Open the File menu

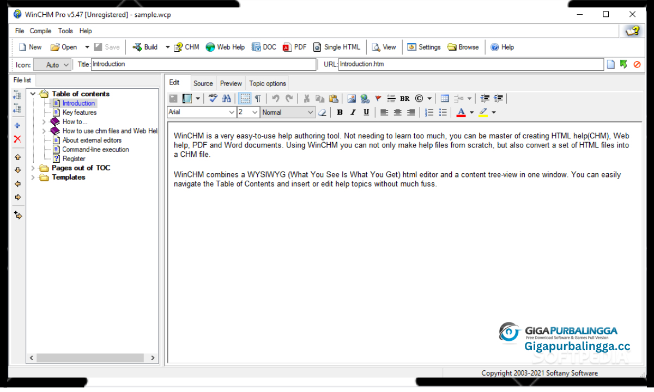[x=20, y=31]
